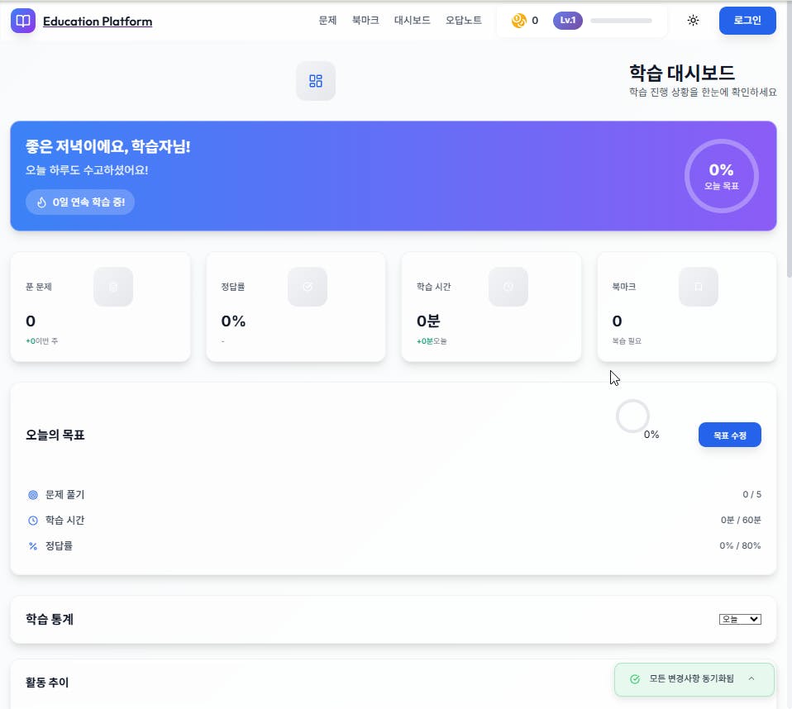Click the flame icon in streak badge

42,202
